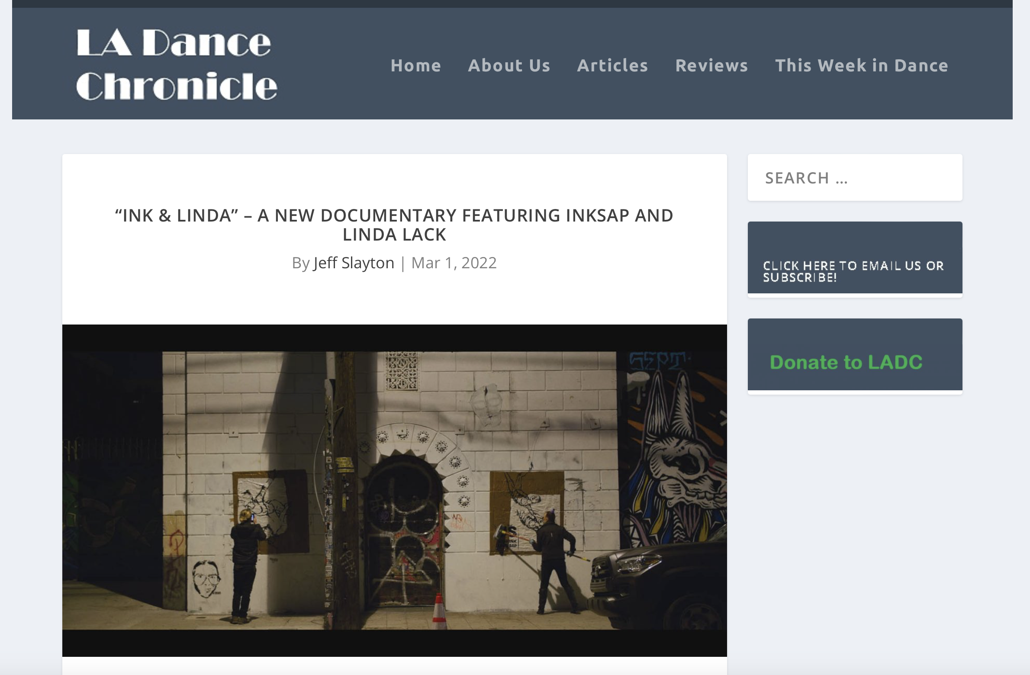
Task: Open This Week in Dance
Action: click(861, 65)
